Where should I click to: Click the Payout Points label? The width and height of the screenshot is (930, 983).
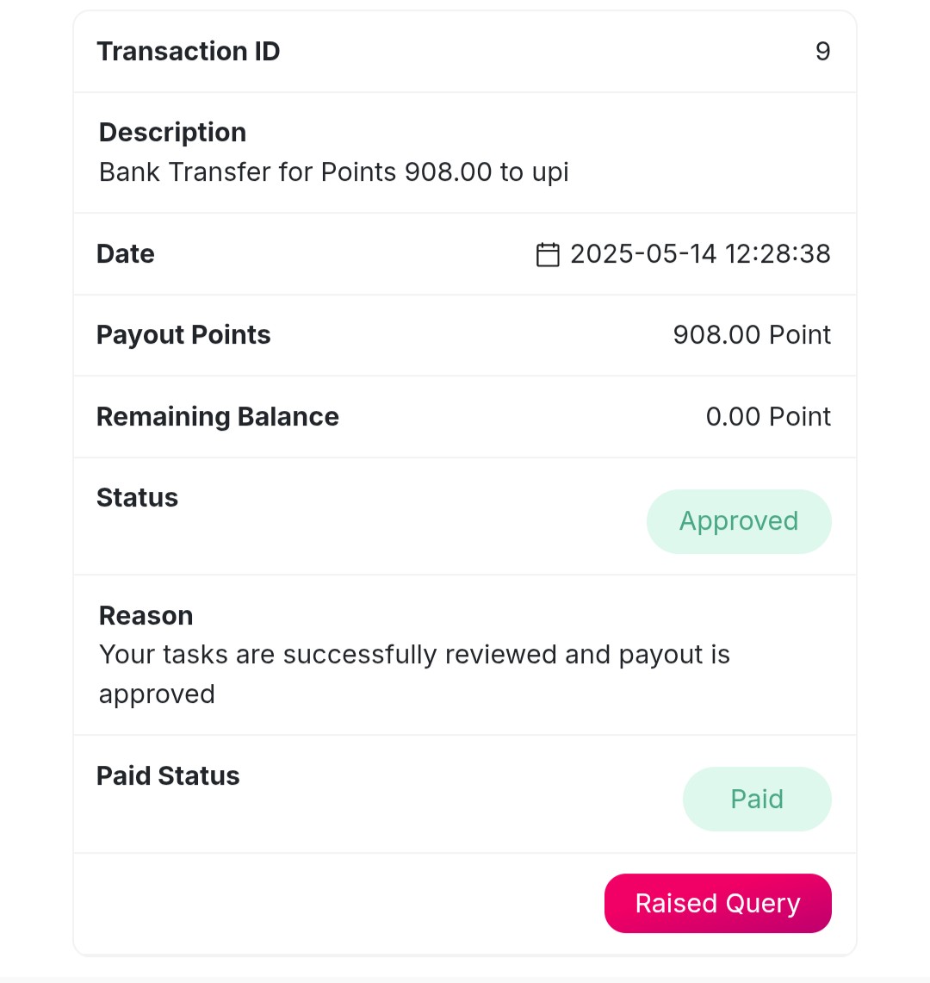183,335
